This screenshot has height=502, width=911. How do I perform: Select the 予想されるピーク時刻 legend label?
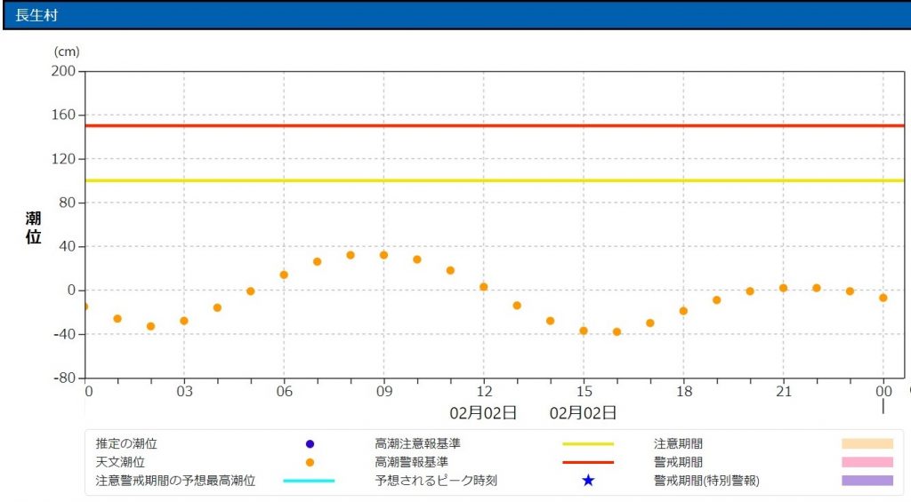tap(436, 481)
